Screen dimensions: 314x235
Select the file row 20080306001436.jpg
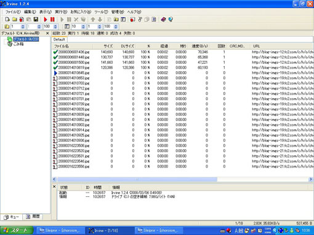click(183, 52)
